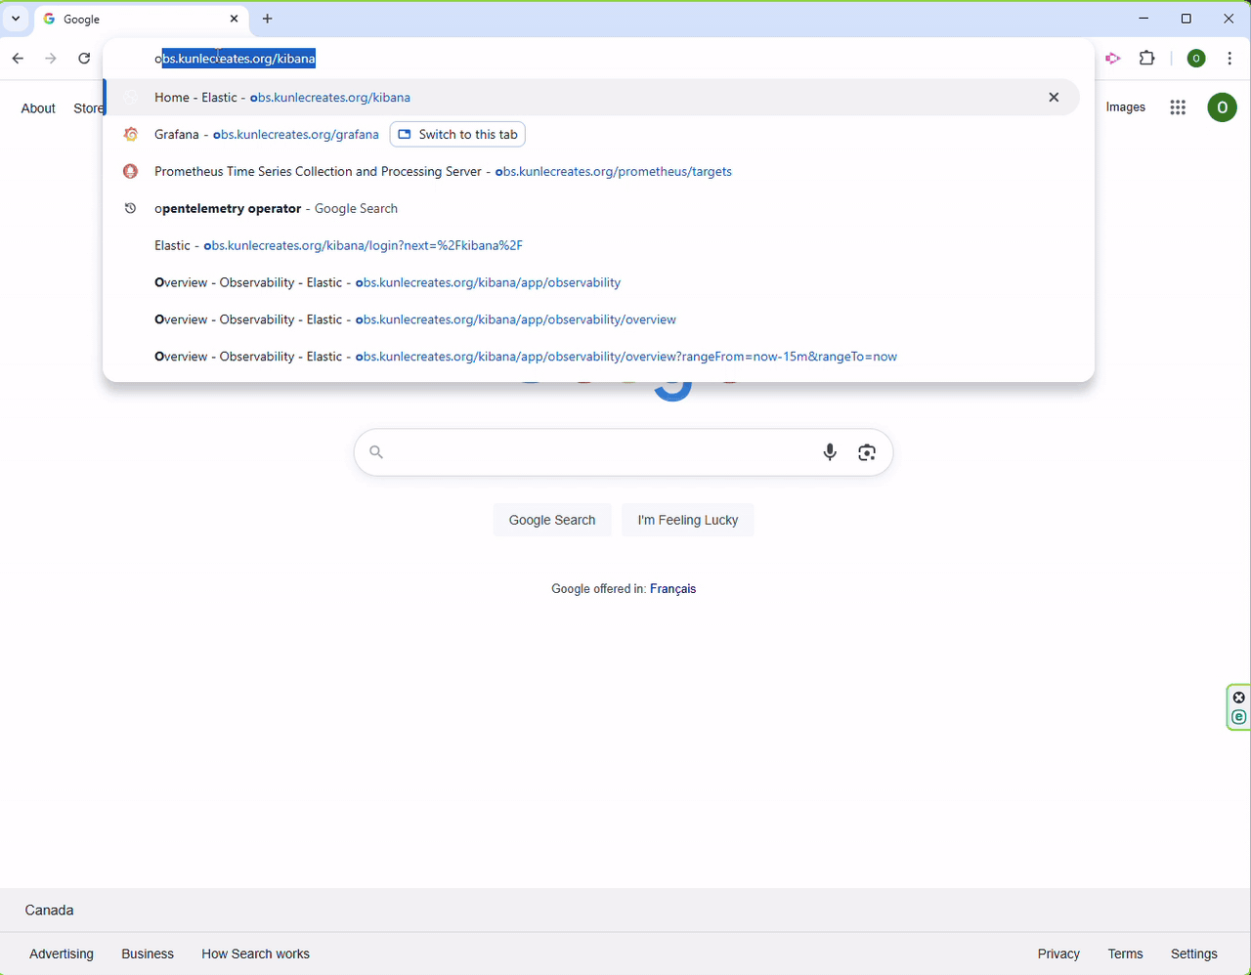Screen dimensions: 1251x975
Task: Switch language to Français
Action: click(x=672, y=589)
